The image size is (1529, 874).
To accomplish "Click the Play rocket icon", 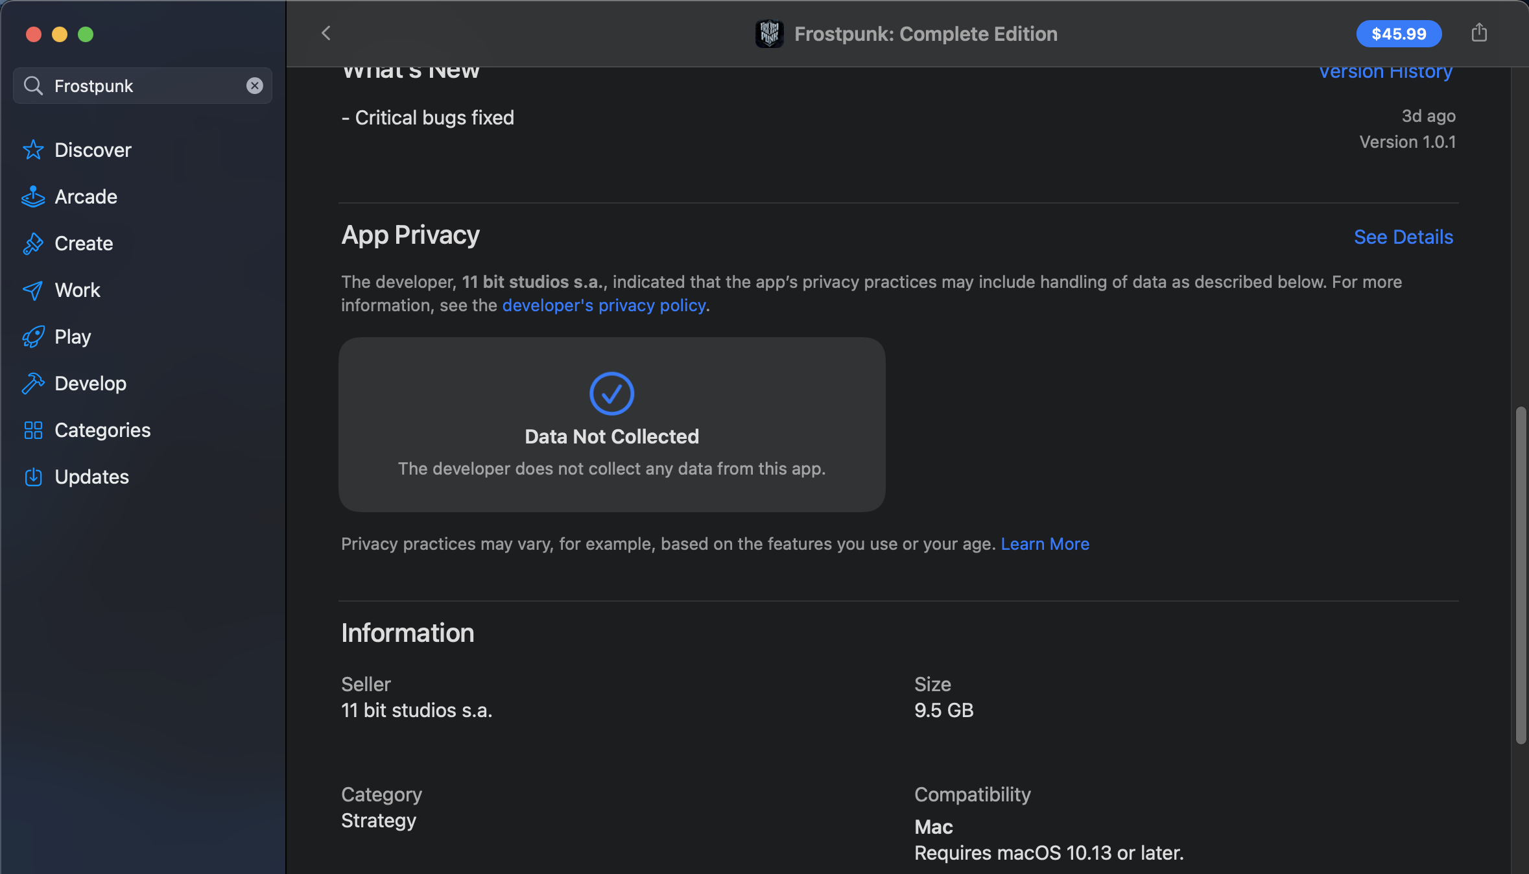I will click(33, 337).
